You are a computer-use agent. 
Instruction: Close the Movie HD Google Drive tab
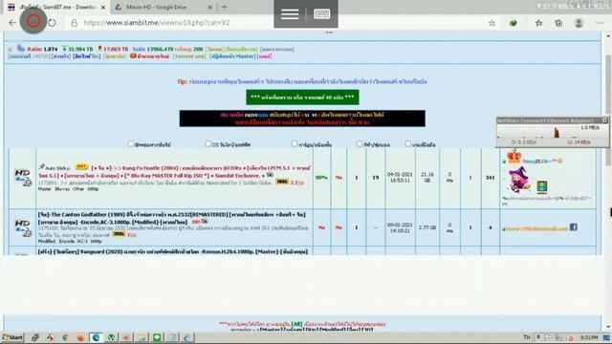(209, 7)
